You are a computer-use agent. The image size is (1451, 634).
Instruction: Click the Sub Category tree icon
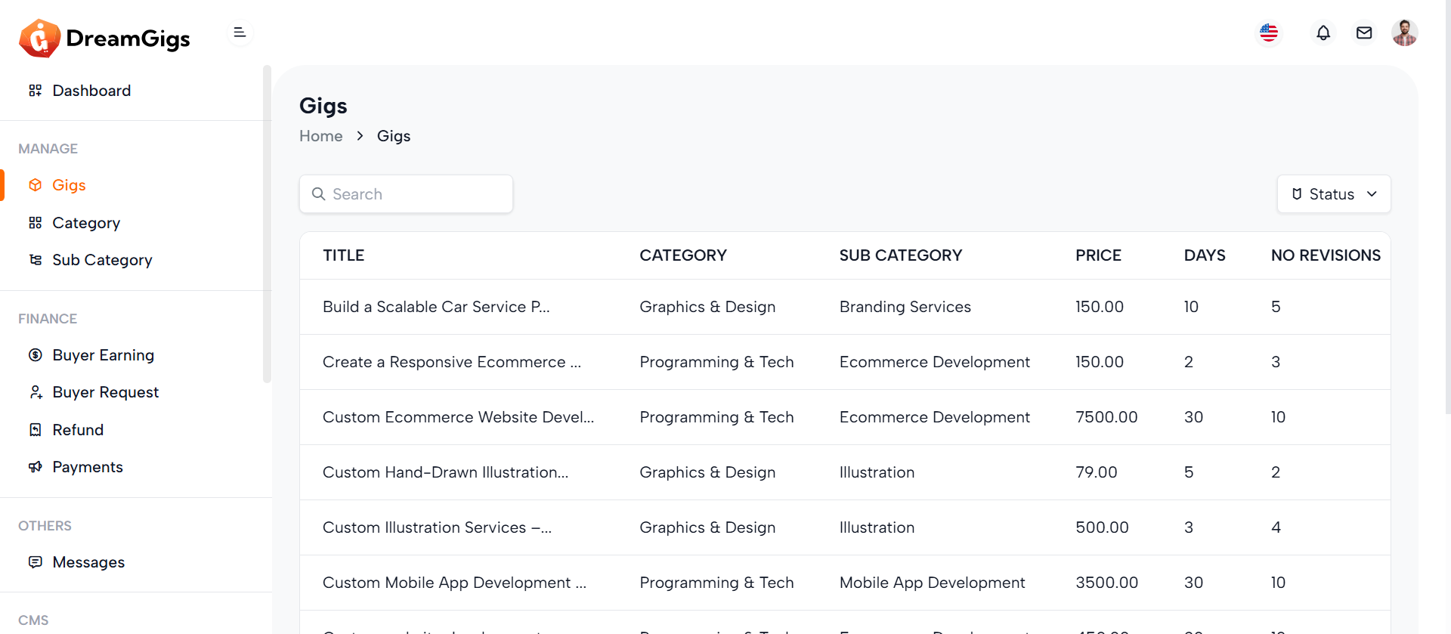pyautogui.click(x=36, y=260)
